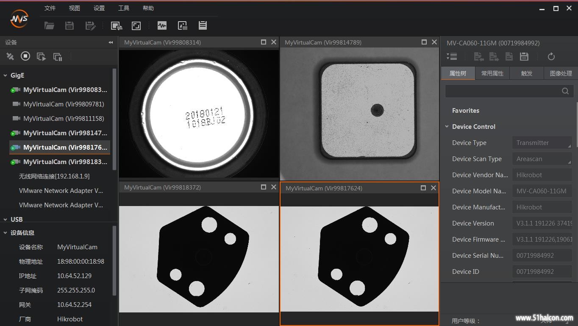Close the Vir99808314 camera view pane
The width and height of the screenshot is (578, 326).
coord(274,42)
